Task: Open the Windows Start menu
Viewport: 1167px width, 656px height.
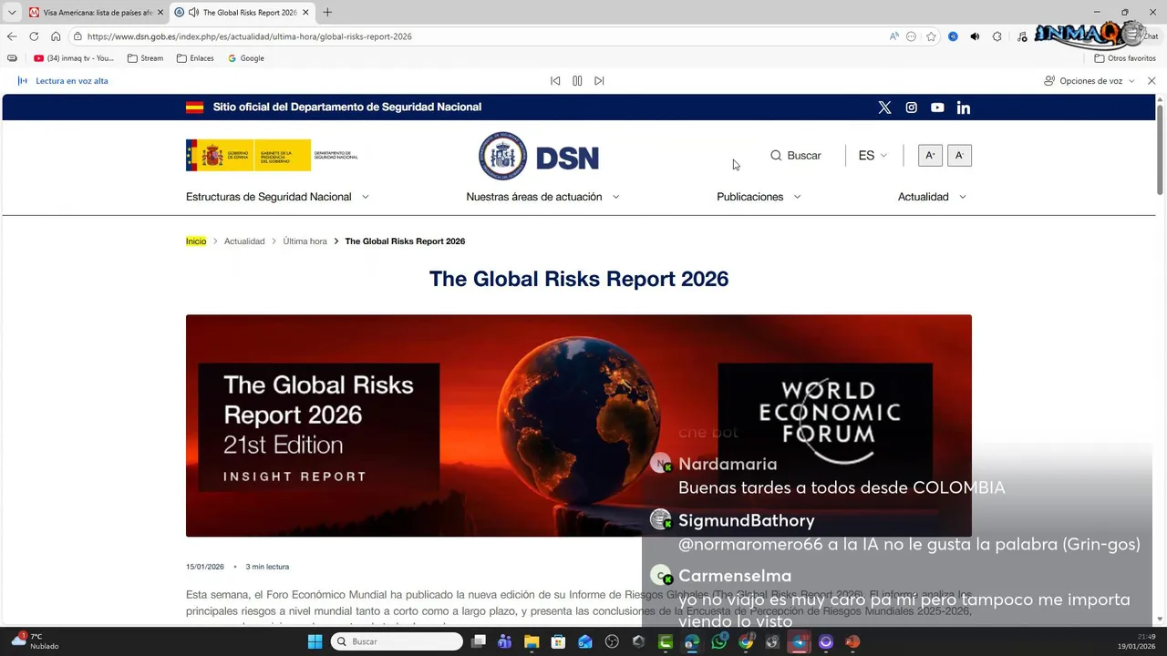Action: coord(315,641)
